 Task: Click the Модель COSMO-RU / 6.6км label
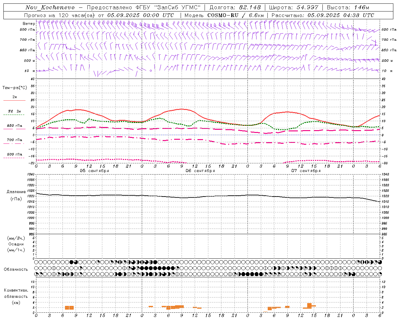coord(224,15)
